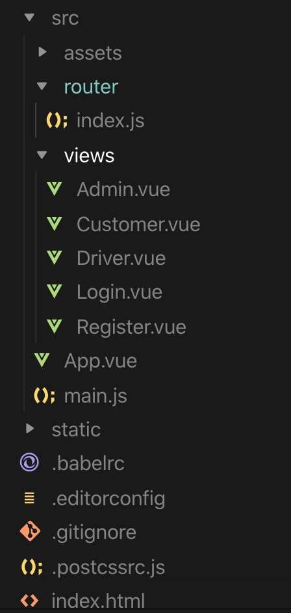This screenshot has width=291, height=613.
Task: Click the lines icon beside .editorconfig
Action: point(29,498)
